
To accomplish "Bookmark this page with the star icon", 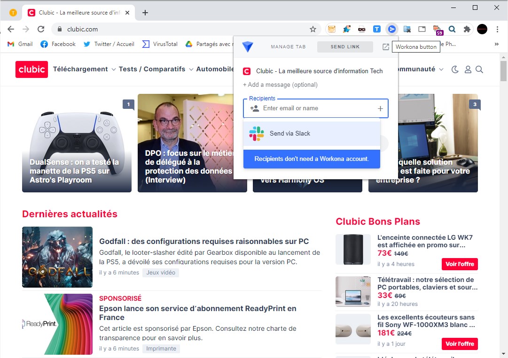I will click(x=313, y=29).
